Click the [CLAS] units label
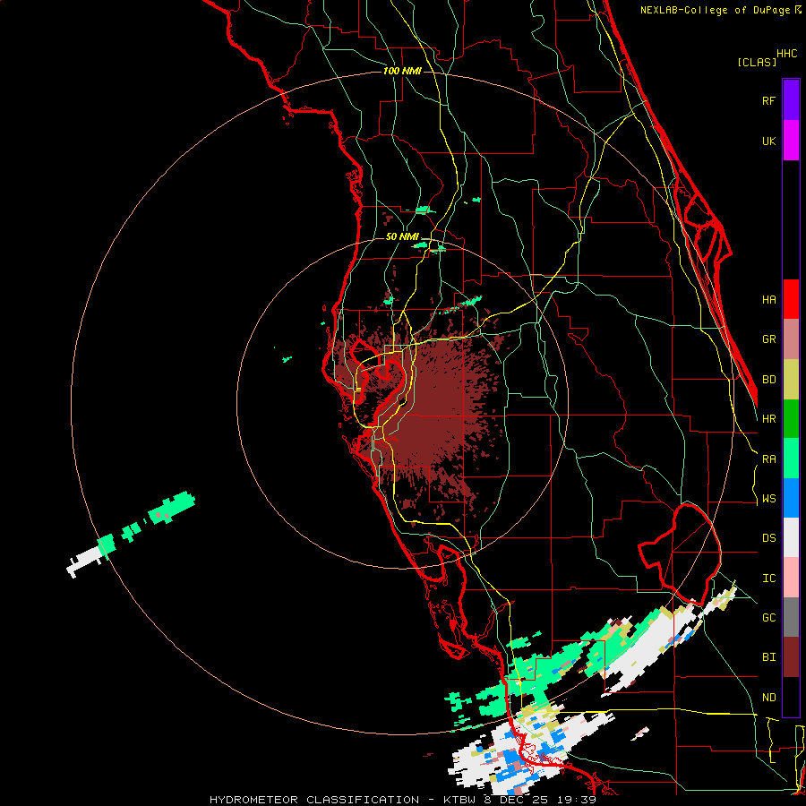Screen dimensions: 806x806 pos(757,62)
